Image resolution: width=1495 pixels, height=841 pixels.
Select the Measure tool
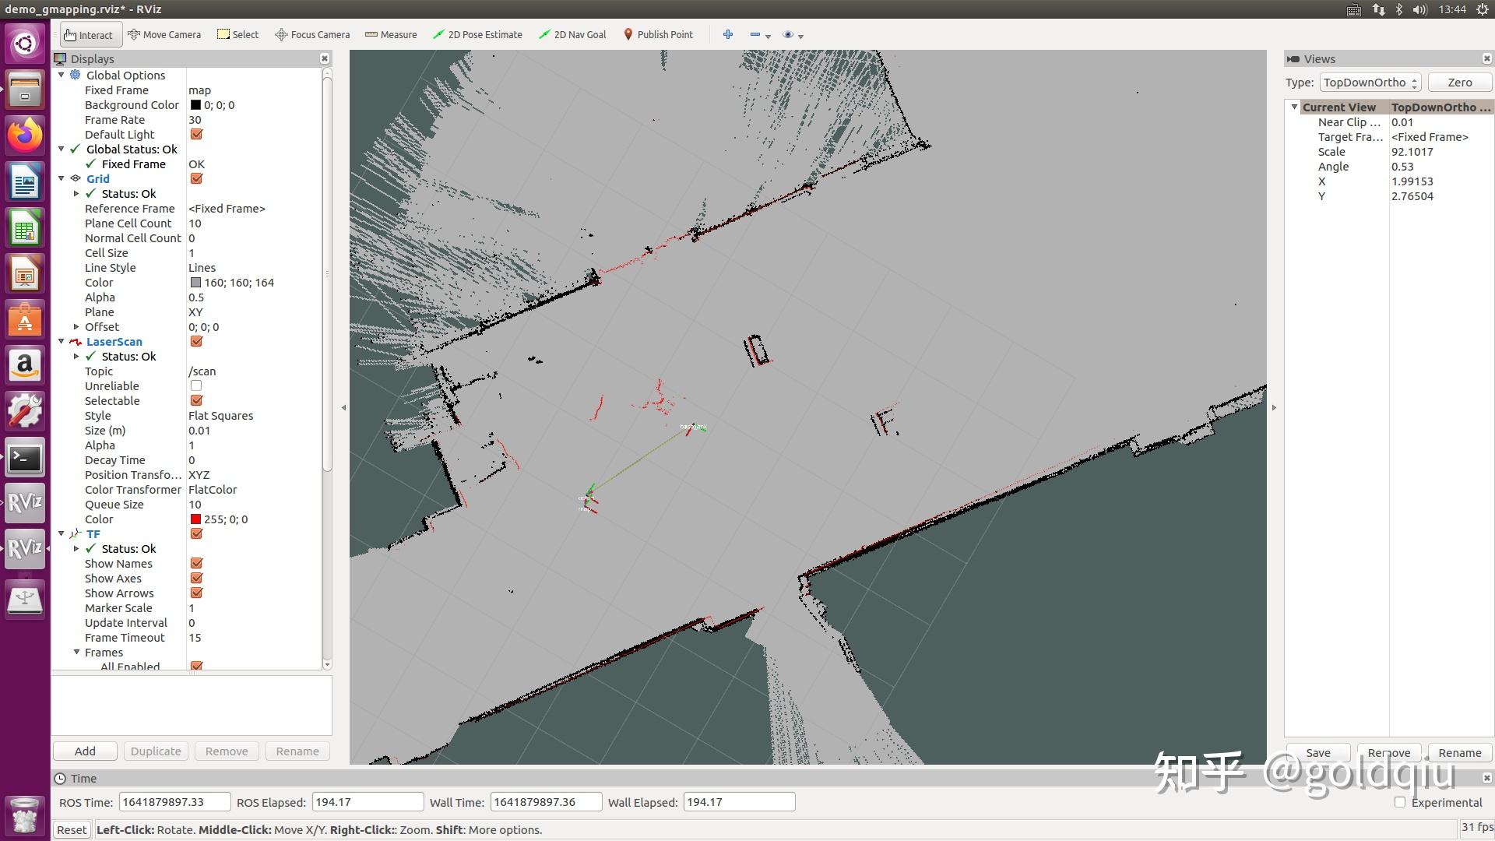tap(391, 34)
